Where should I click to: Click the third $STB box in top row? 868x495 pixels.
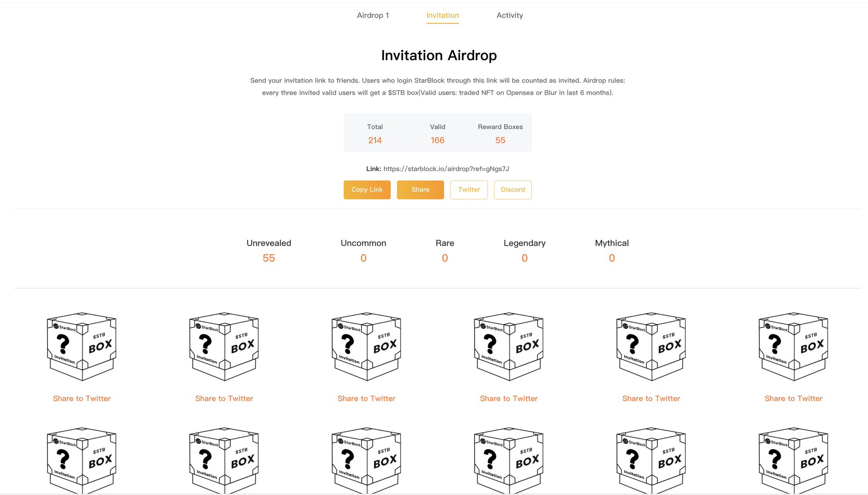click(366, 346)
